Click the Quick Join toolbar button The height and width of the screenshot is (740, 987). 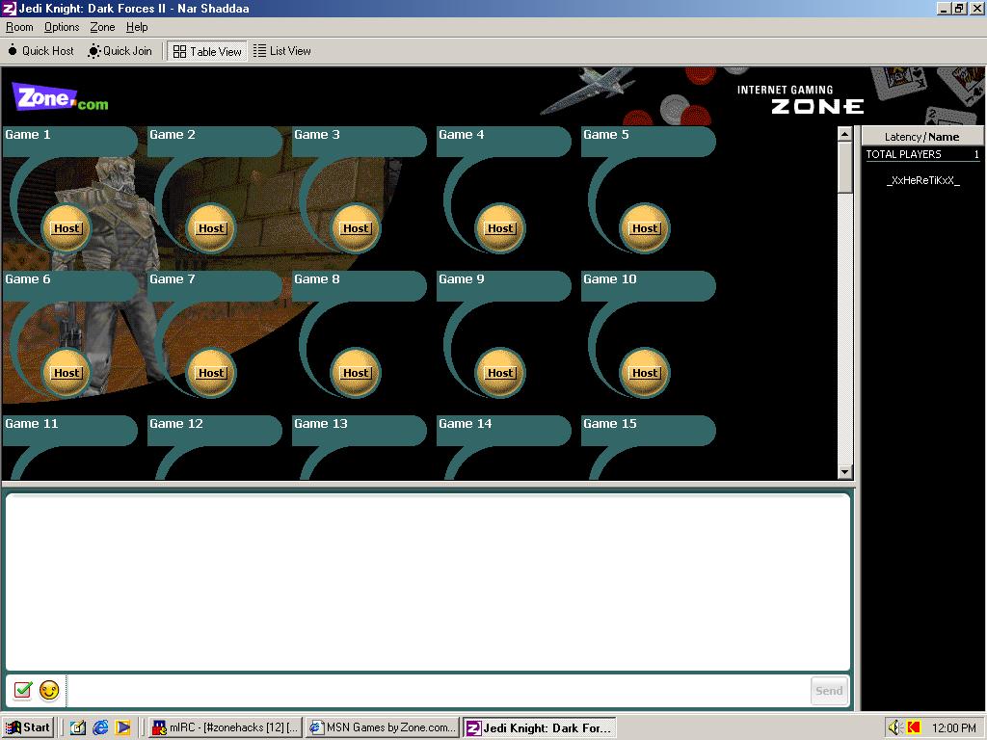tap(120, 51)
